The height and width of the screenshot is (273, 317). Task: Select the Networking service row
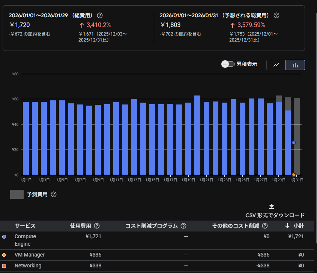(28, 266)
